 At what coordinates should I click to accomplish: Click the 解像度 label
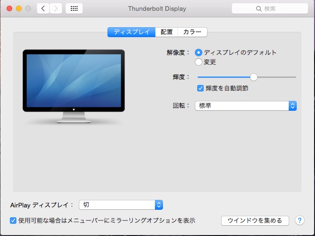(178, 53)
